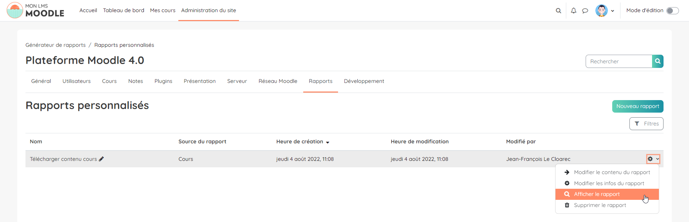The image size is (689, 222).
Task: Open the Utilisateurs tab
Action: click(76, 81)
